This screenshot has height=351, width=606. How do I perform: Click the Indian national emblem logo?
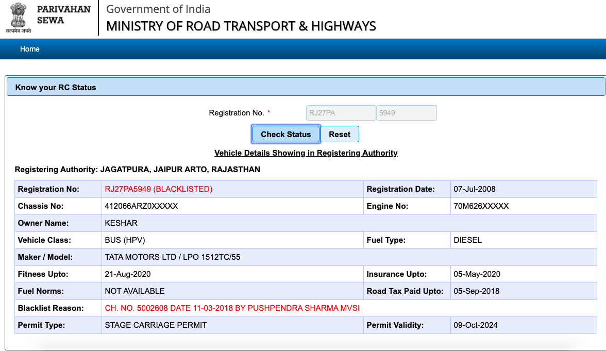(19, 18)
